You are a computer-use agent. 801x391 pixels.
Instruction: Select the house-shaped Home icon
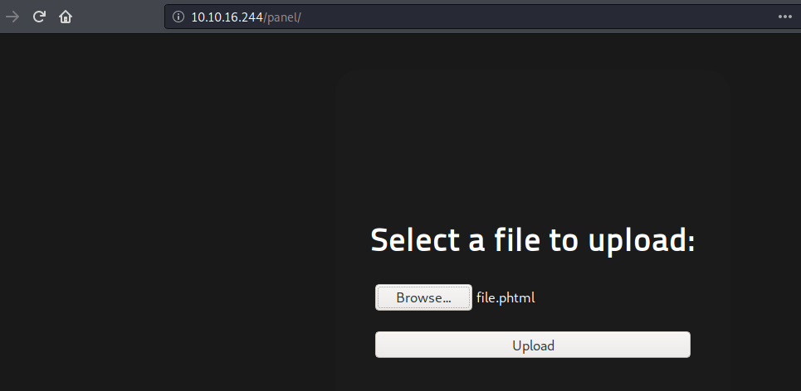coord(66,17)
